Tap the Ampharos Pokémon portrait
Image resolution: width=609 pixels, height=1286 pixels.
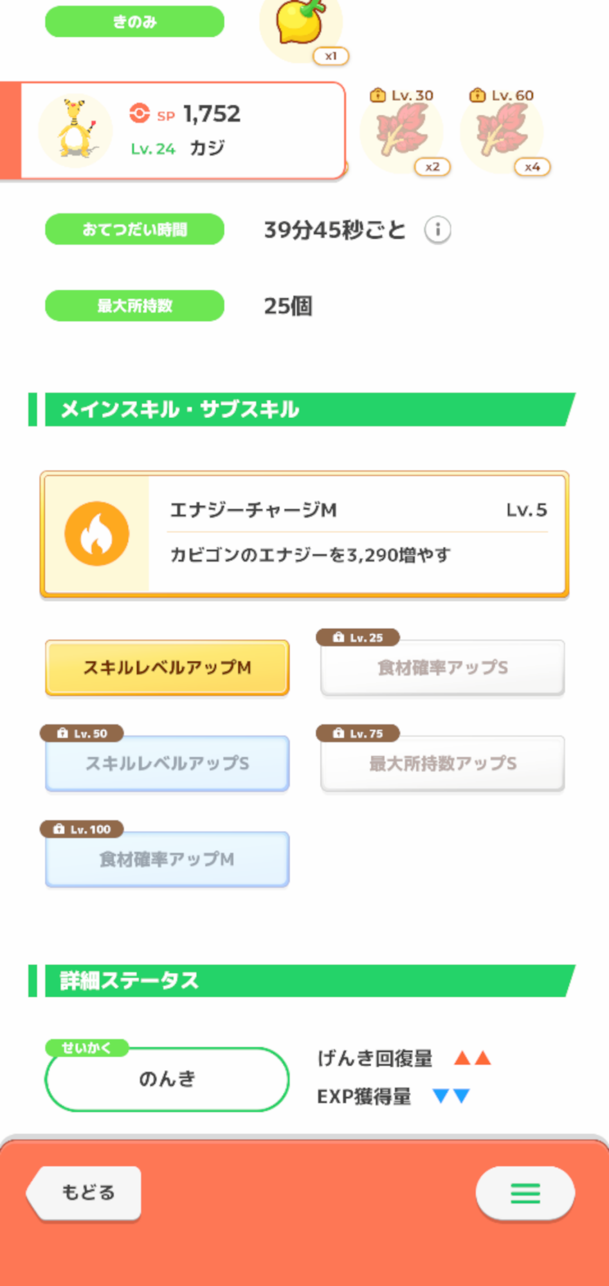[x=76, y=131]
